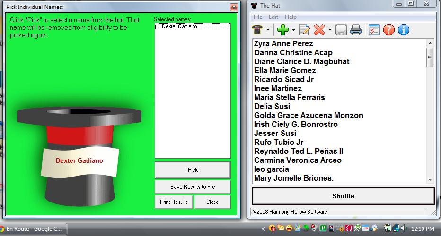Close the Pick Individual Names dialog with red X
The image size is (441, 236).
tap(234, 7)
